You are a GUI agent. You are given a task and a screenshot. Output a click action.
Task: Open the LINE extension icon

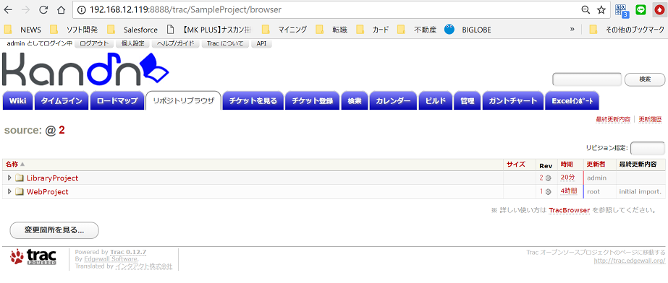pos(640,9)
